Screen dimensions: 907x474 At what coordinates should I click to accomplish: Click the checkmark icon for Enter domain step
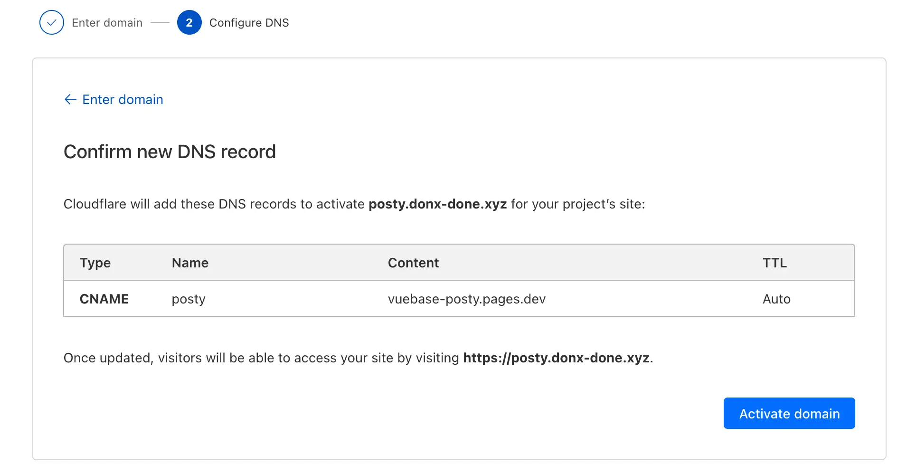[52, 22]
